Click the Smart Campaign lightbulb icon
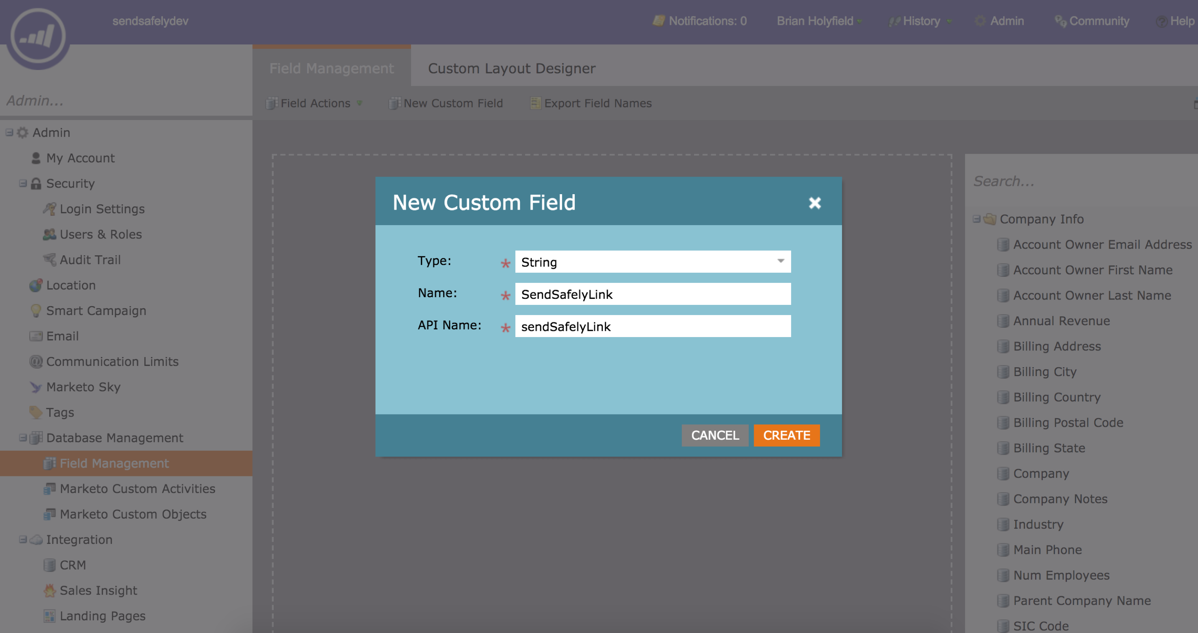Screen dimensions: 1198x633 click(36, 311)
